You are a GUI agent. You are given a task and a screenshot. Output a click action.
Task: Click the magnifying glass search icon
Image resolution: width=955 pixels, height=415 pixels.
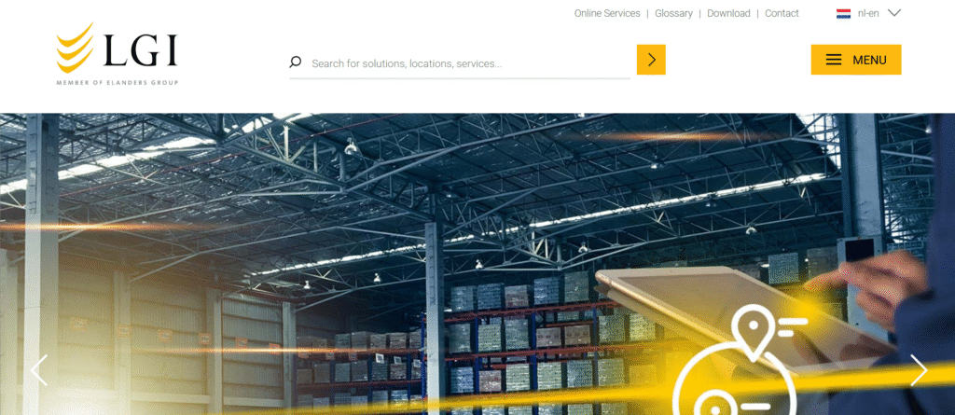click(x=296, y=62)
